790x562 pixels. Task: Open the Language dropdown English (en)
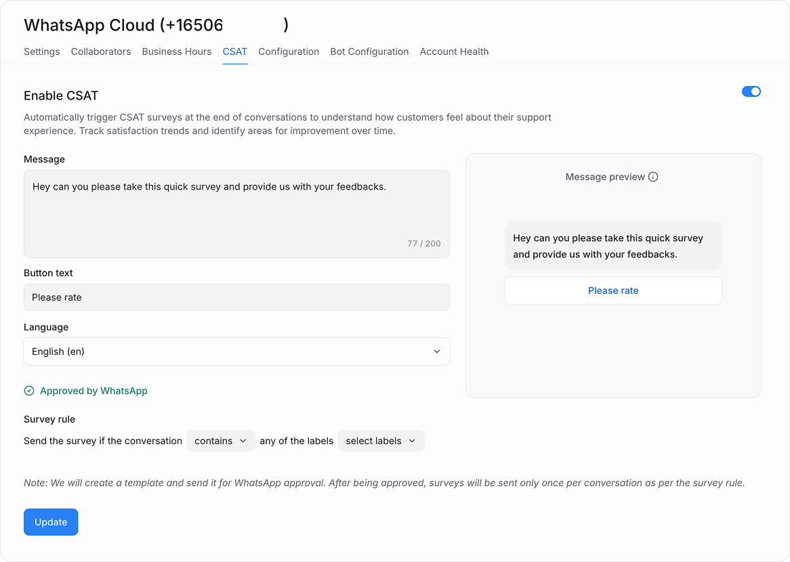237,351
